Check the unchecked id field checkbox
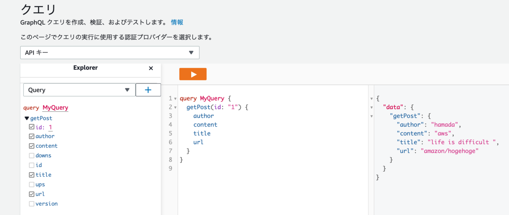This screenshot has height=215, width=509. point(32,165)
